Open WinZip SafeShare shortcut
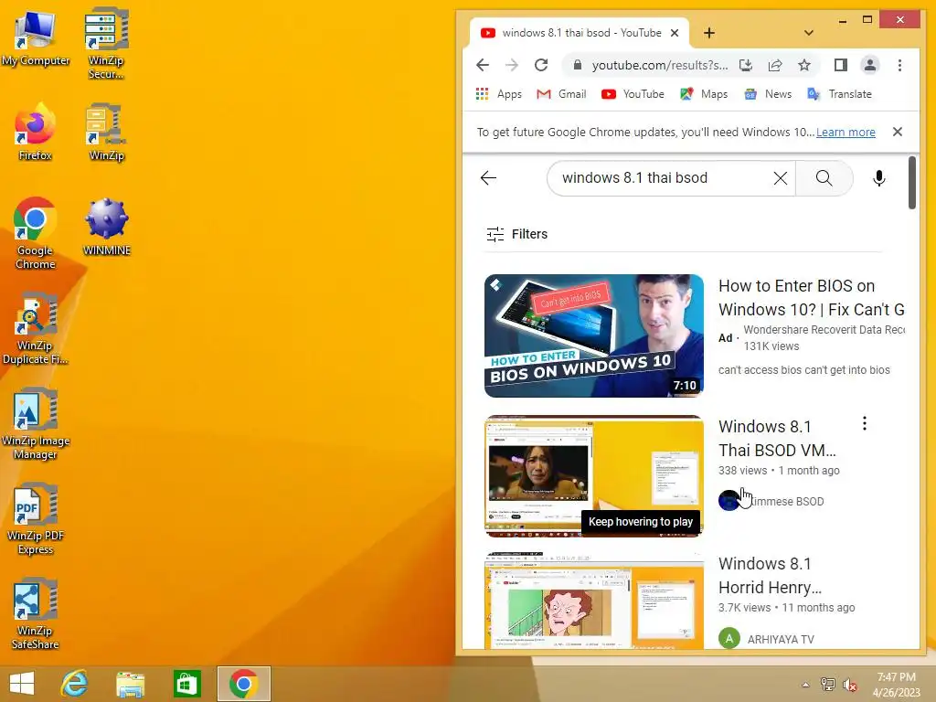The image size is (936, 702). (36, 613)
